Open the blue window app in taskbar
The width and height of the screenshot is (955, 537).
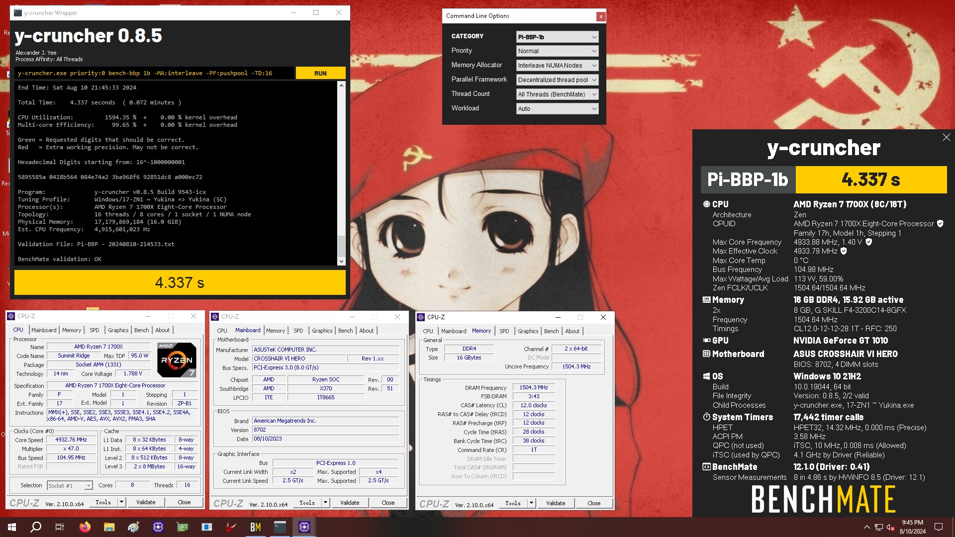(x=207, y=527)
